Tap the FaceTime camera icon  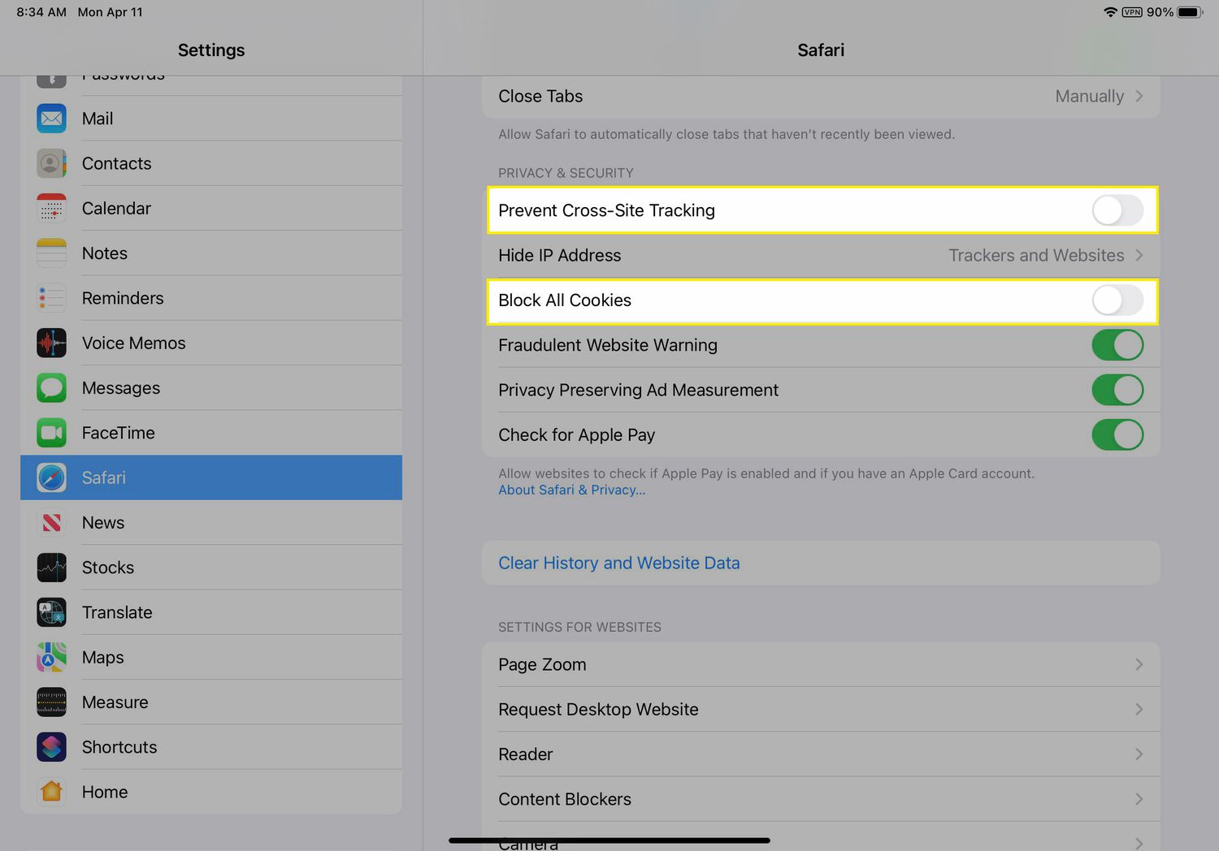tap(51, 433)
